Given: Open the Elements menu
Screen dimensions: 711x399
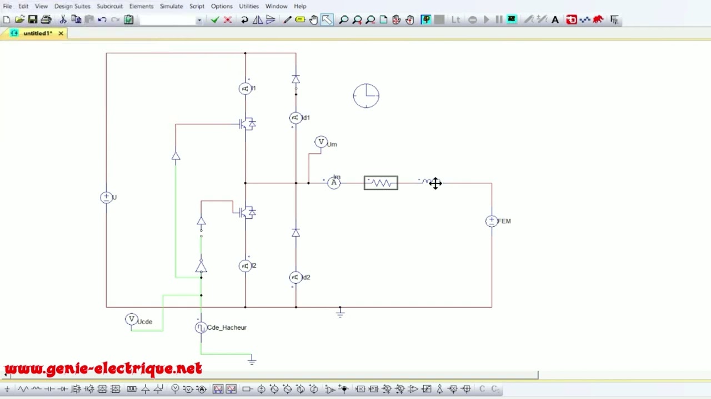Looking at the screenshot, I should [141, 6].
